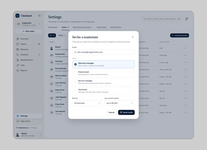Viewport: 207px width, 150px height.
Task: Open the more options menu for Ana Ruiz's row
Action: pyautogui.click(x=185, y=62)
